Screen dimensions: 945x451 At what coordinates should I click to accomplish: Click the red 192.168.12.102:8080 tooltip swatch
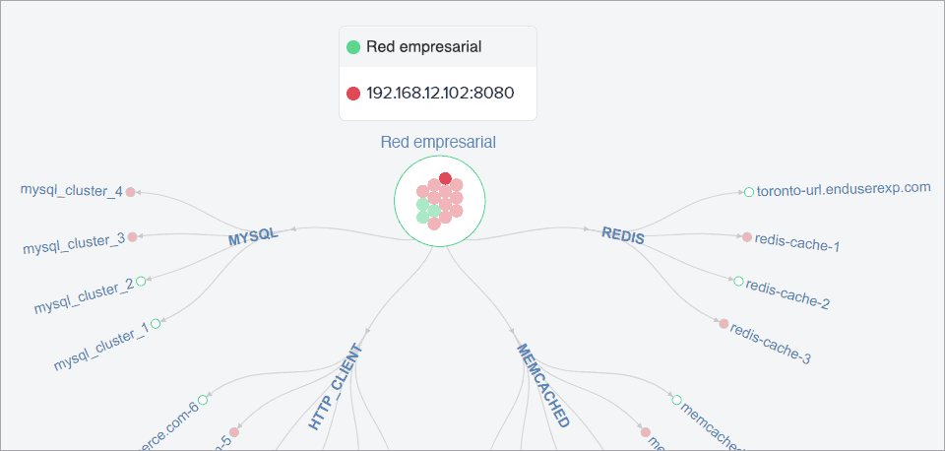353,94
